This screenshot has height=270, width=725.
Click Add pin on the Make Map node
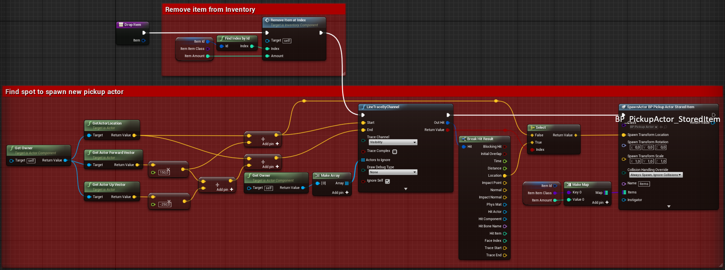(600, 203)
